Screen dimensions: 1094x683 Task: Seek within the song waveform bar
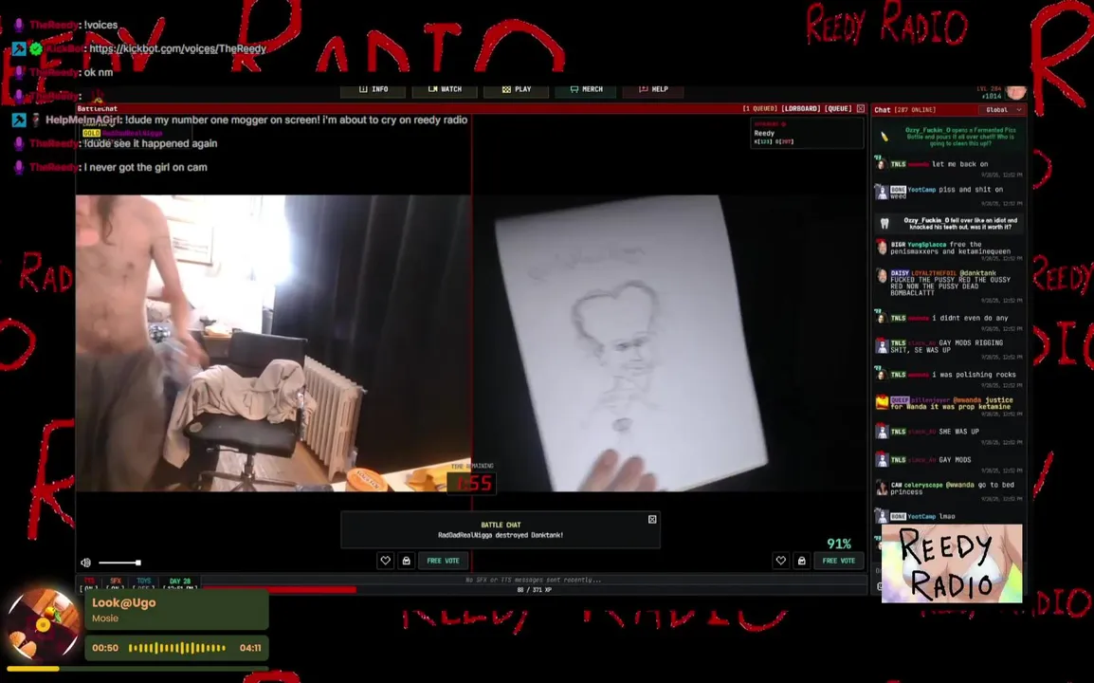click(177, 648)
